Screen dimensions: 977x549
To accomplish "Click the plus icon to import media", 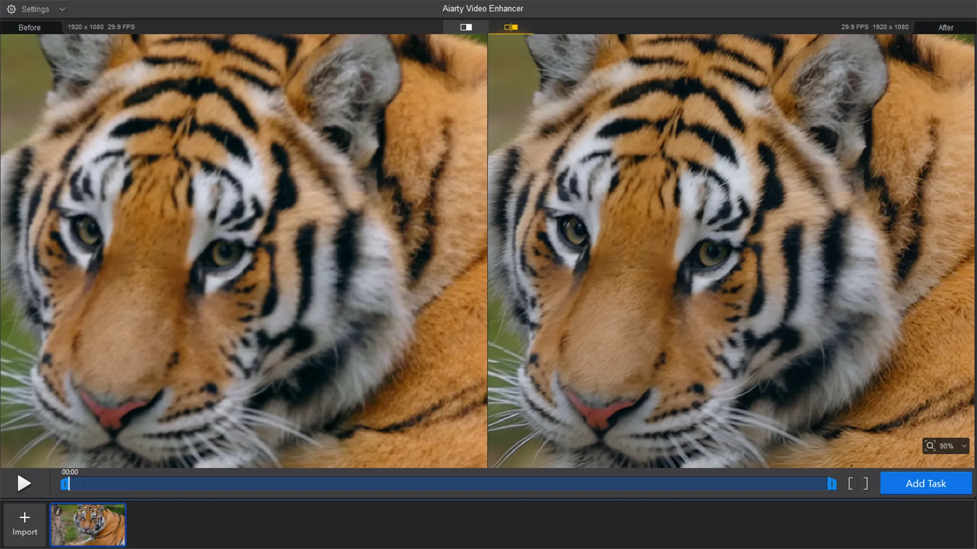I will [24, 516].
